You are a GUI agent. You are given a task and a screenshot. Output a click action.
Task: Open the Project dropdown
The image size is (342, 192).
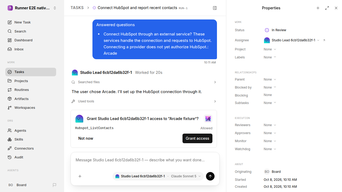(x=270, y=49)
